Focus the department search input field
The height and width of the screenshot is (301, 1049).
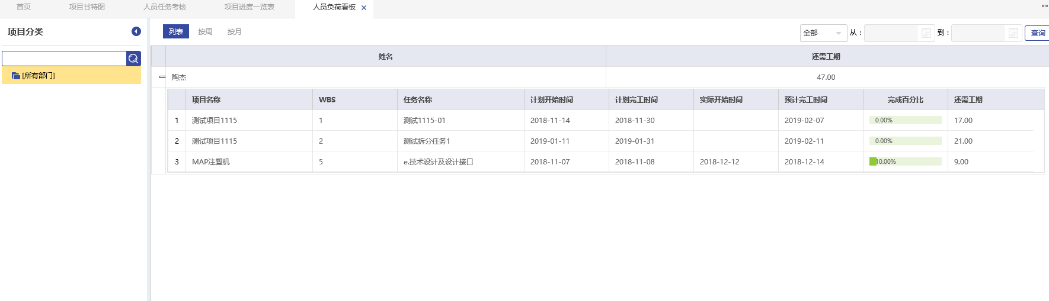coord(64,59)
